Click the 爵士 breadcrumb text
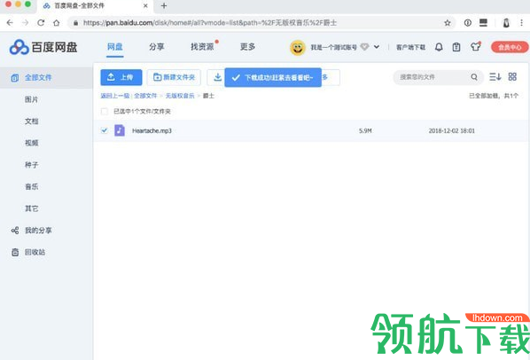 pos(208,96)
